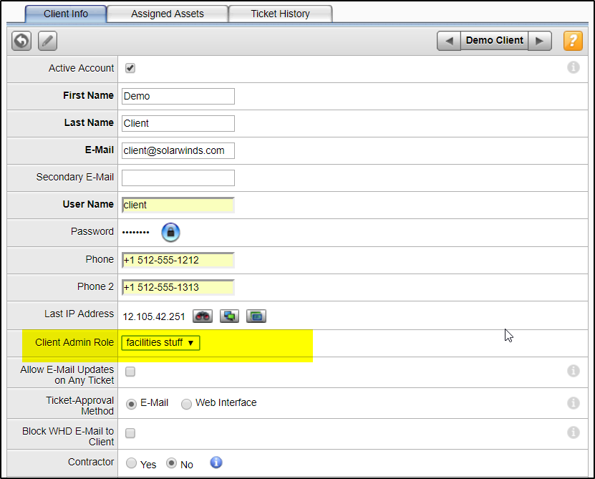
Task: Click the pencil edit icon
Action: [x=47, y=41]
